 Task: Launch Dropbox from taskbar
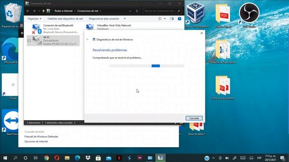coord(88,158)
